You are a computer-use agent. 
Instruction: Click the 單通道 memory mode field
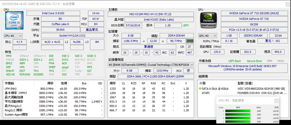149,47
